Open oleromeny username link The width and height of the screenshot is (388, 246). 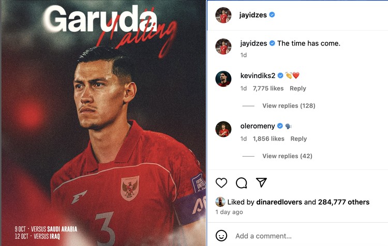tap(258, 126)
